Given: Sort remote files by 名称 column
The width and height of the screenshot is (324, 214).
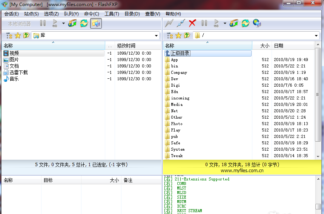Looking at the screenshot, I should [208, 46].
